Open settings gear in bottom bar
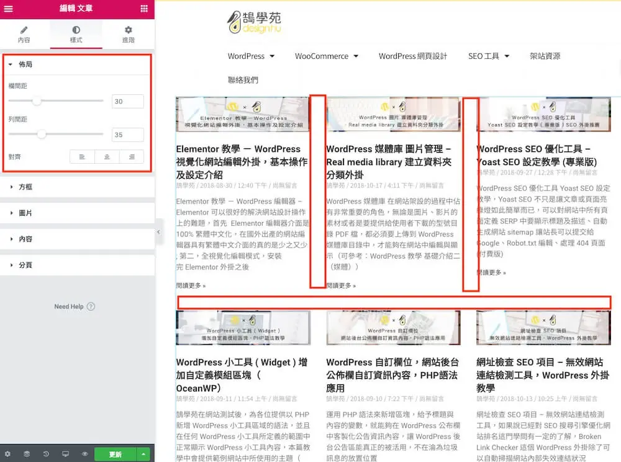This screenshot has width=621, height=462. click(x=7, y=454)
